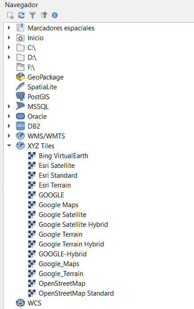Screen dimensions: 194x309
Task: Enable the properties widget info icon
Action: [x=55, y=15]
